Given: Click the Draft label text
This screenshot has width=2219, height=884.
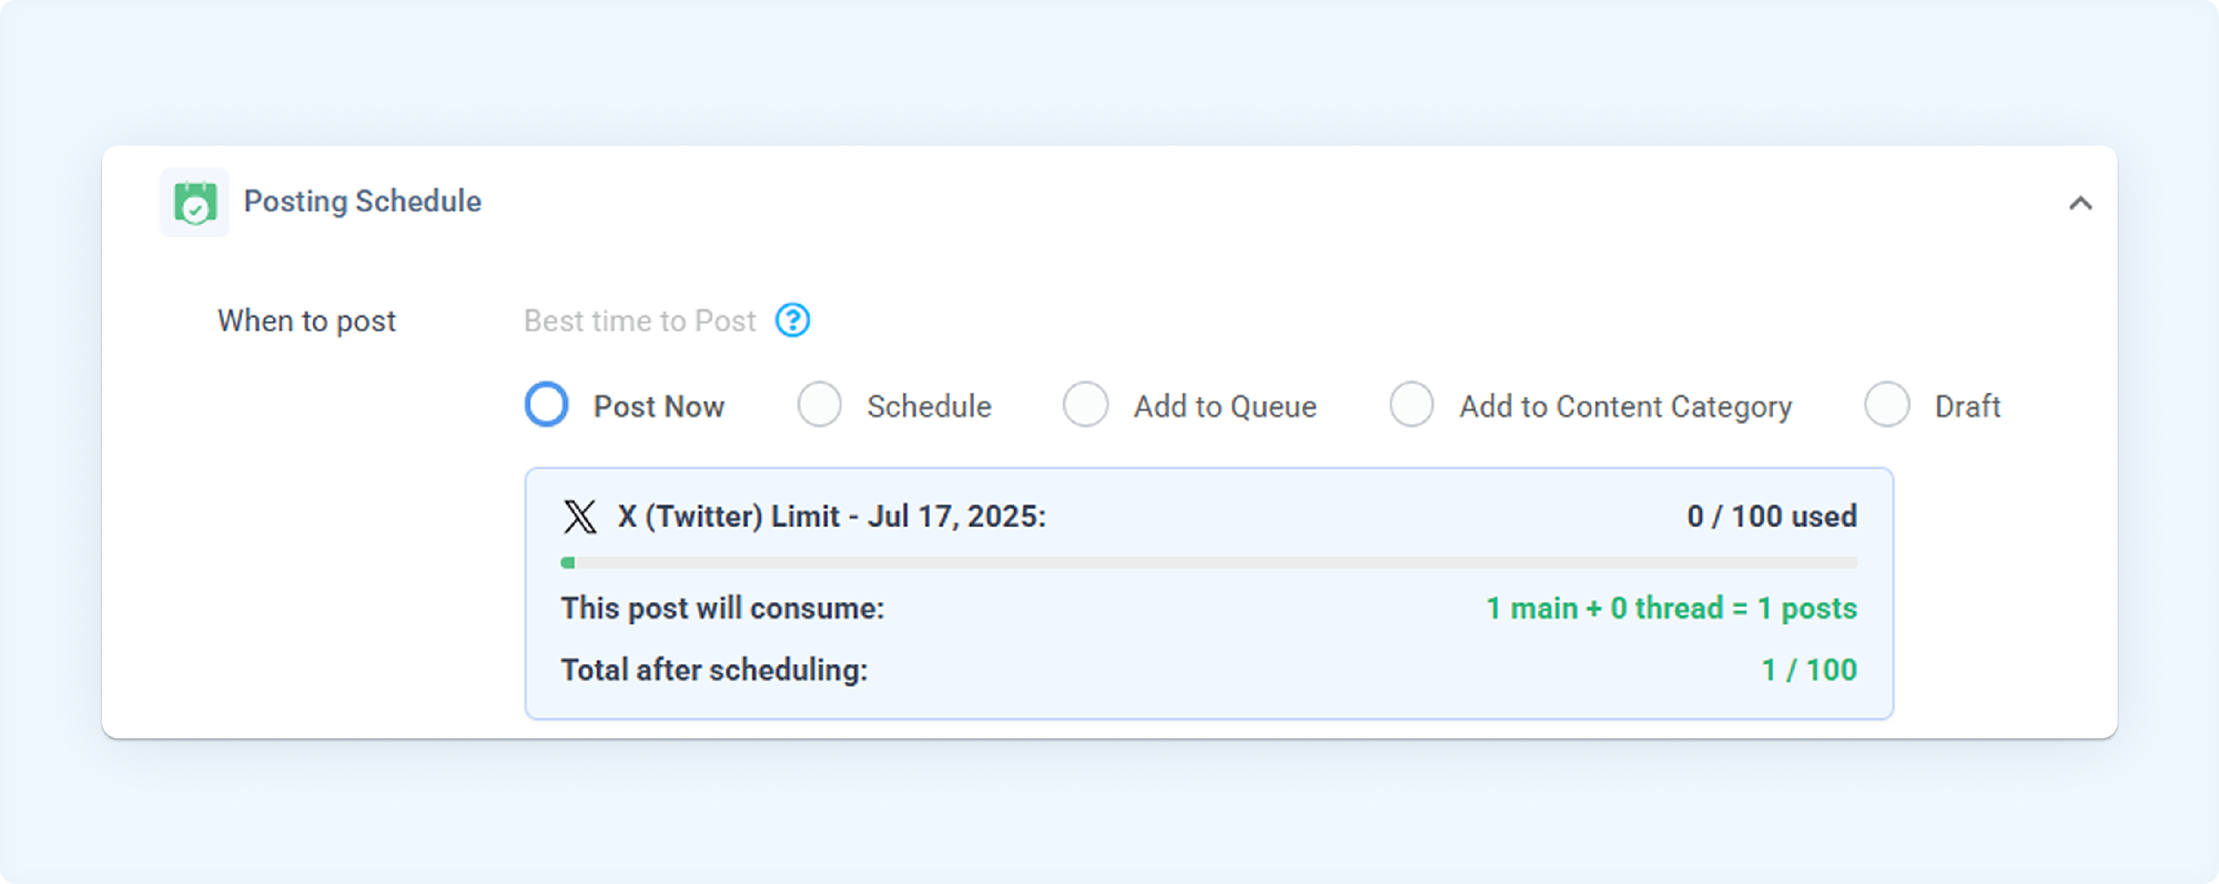Looking at the screenshot, I should 1967,406.
